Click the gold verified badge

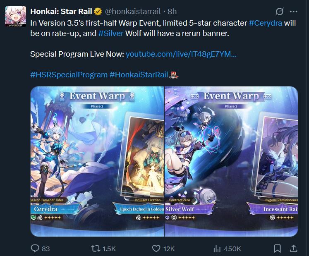click(x=98, y=12)
